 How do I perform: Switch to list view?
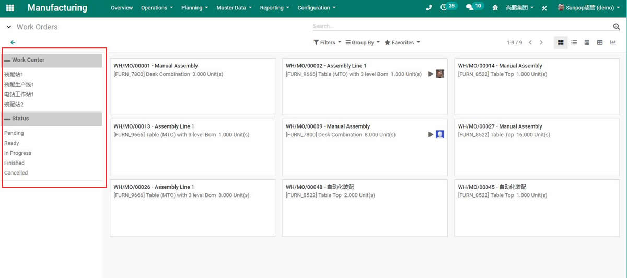tap(574, 42)
